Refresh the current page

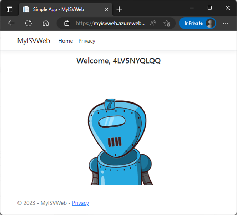29,23
